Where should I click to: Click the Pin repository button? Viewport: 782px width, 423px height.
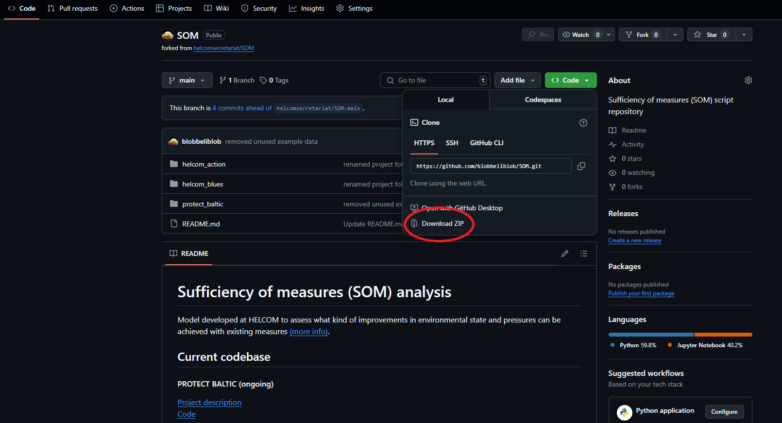538,34
